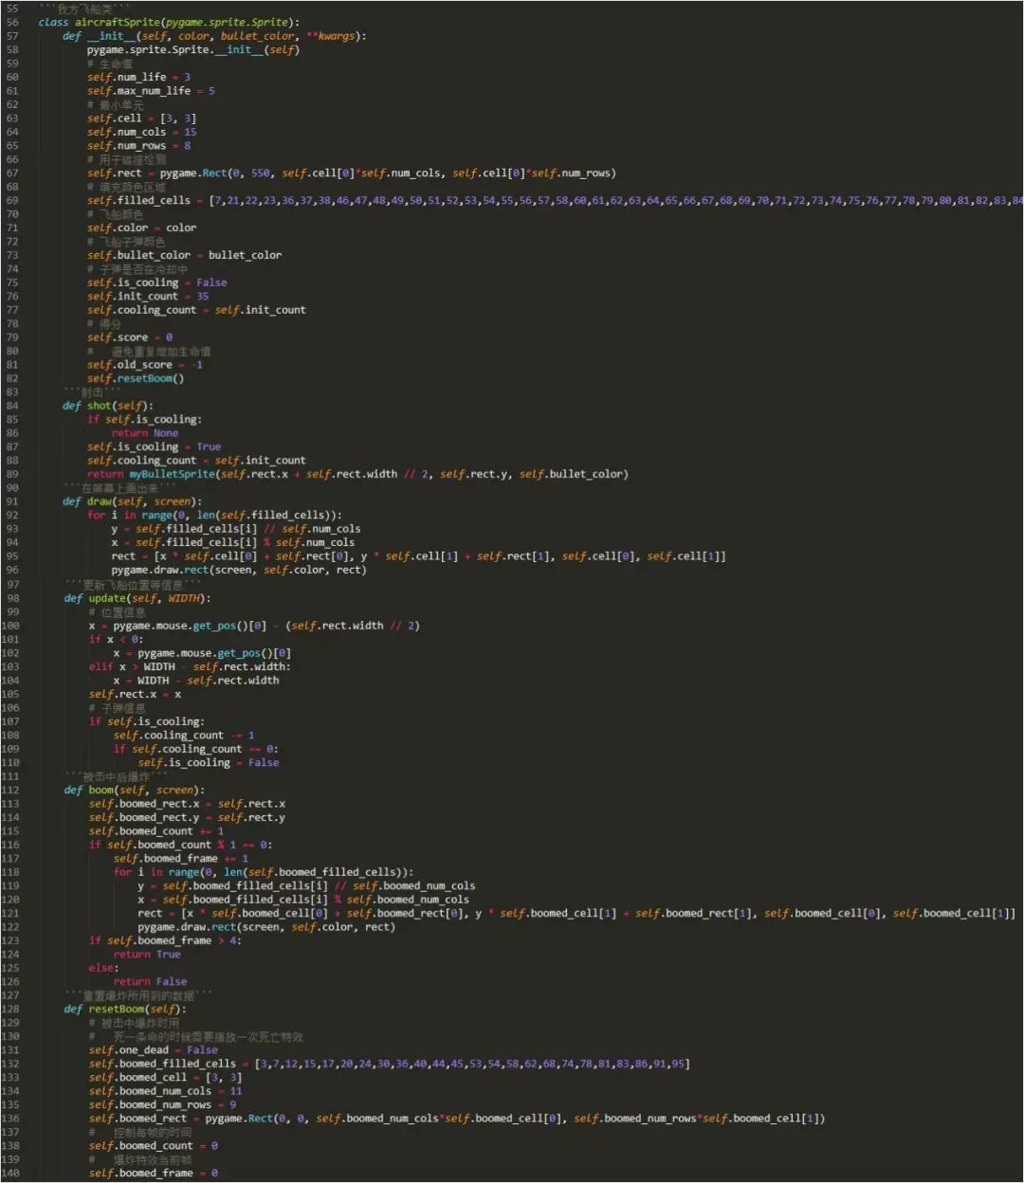The image size is (1024, 1183).
Task: Click 'self.is_cooling = True' line
Action: click(155, 446)
